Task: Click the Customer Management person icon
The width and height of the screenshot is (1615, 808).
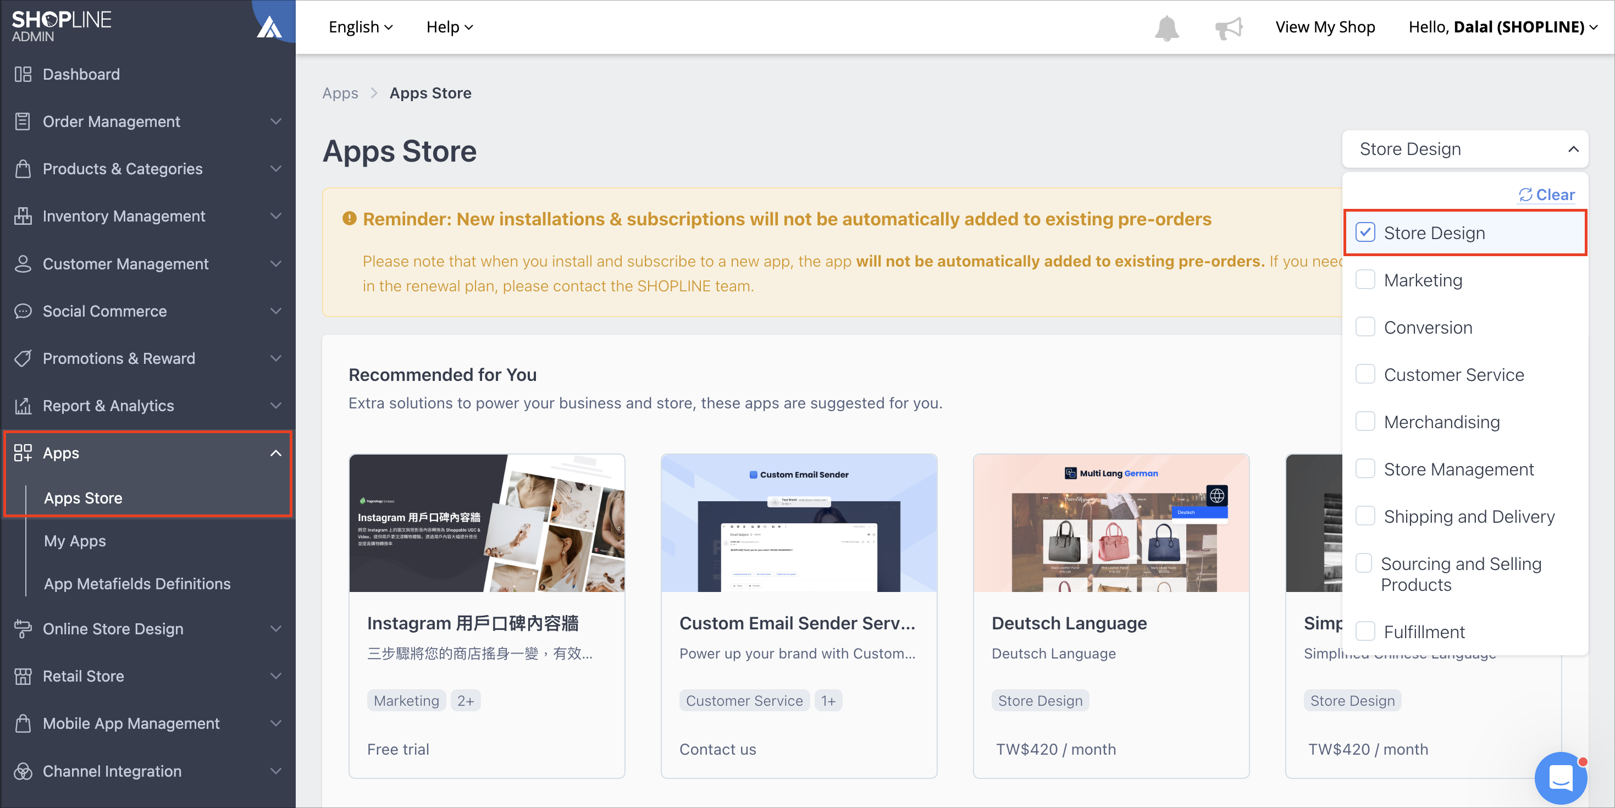Action: [x=23, y=264]
